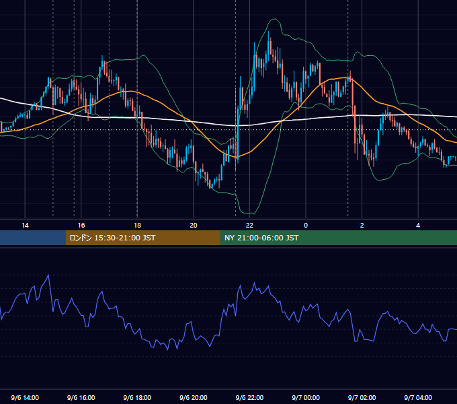Click the 9/7 04:00 date label
The image size is (457, 404).
tap(418, 397)
